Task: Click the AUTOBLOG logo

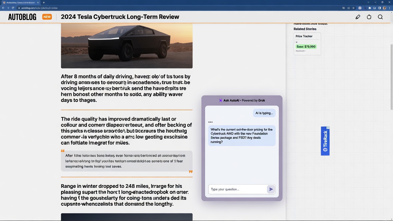Action: click(x=22, y=17)
